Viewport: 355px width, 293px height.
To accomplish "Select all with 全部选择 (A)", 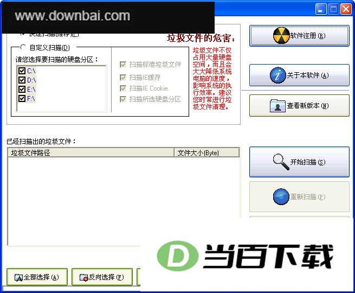I will pos(37,277).
